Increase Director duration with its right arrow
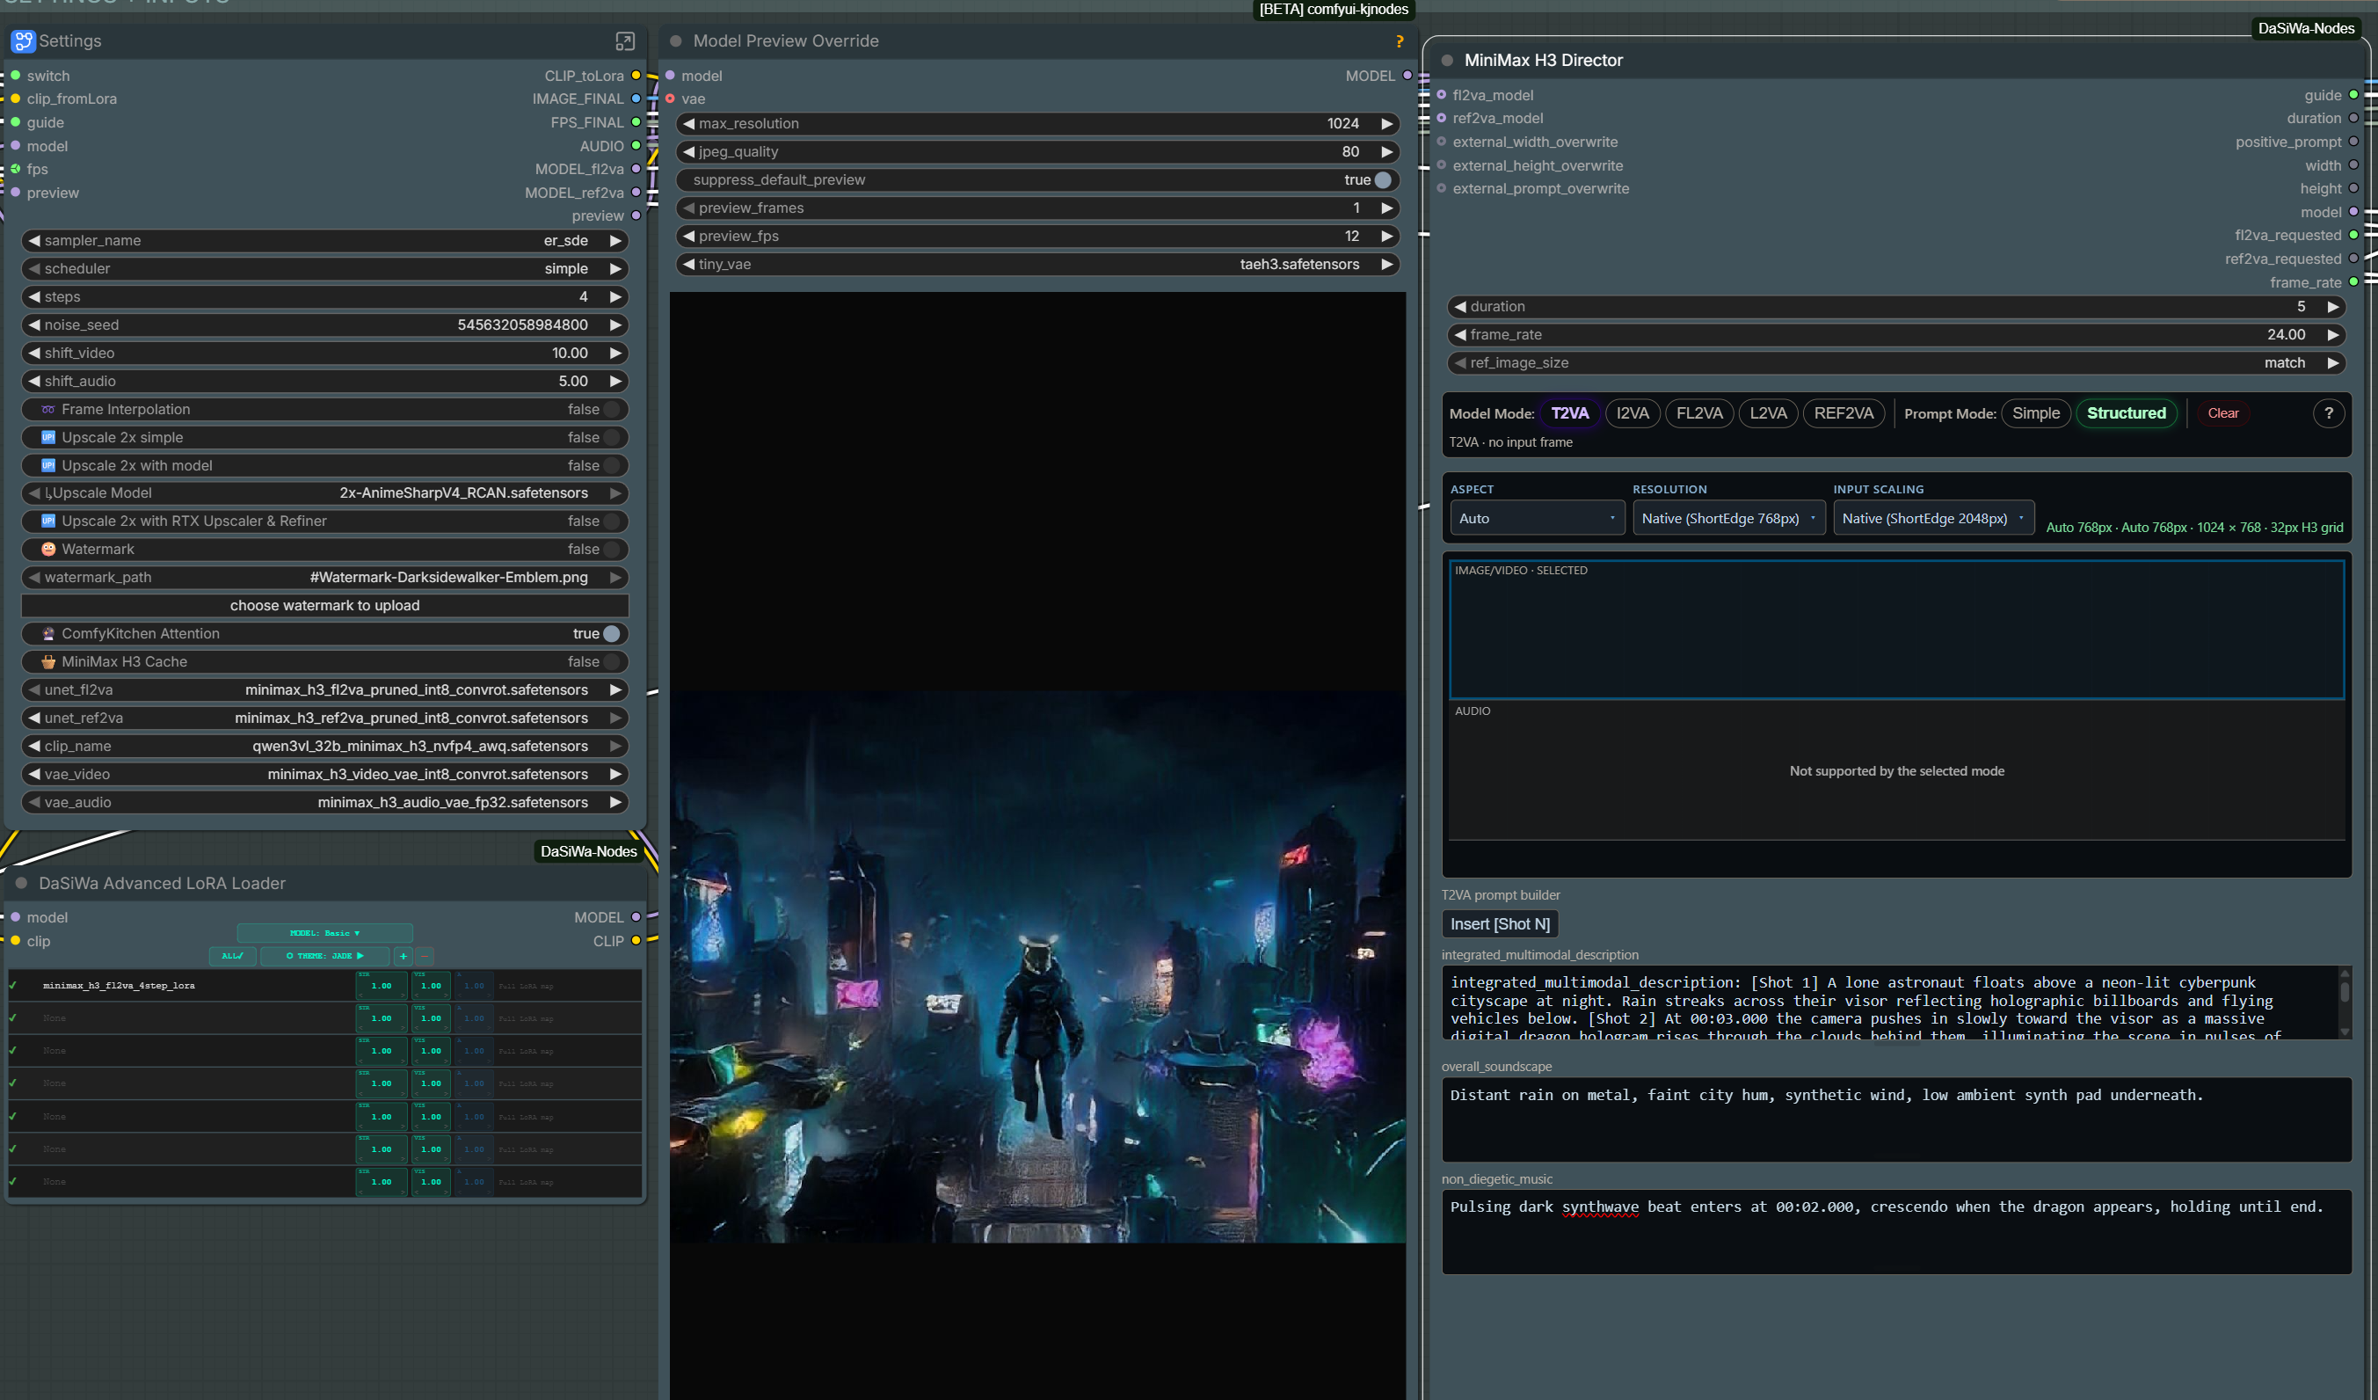The image size is (2378, 1400). click(2332, 307)
